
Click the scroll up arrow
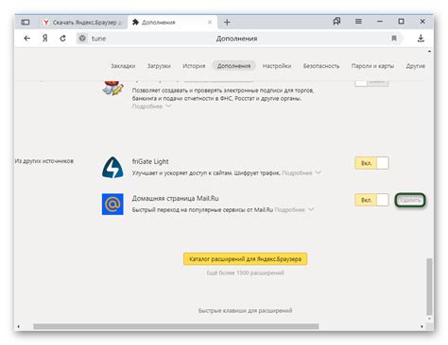pos(429,51)
